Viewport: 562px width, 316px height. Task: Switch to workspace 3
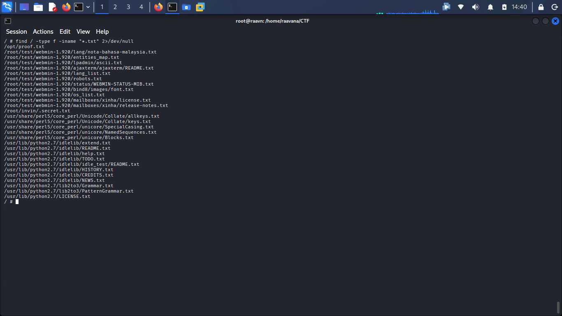[x=128, y=7]
